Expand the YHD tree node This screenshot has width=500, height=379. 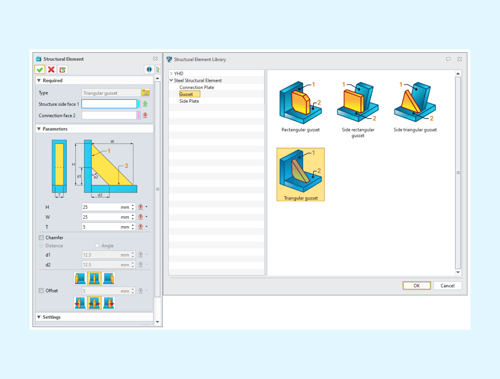click(171, 74)
